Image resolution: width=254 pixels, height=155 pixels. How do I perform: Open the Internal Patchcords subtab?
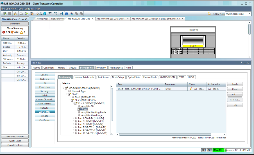pos(84,77)
